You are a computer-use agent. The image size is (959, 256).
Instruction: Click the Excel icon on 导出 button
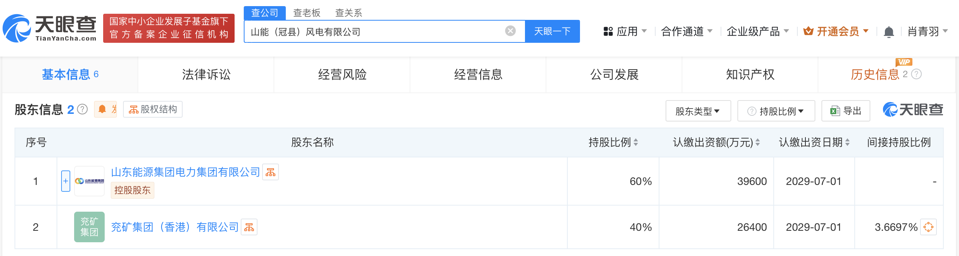(x=835, y=111)
